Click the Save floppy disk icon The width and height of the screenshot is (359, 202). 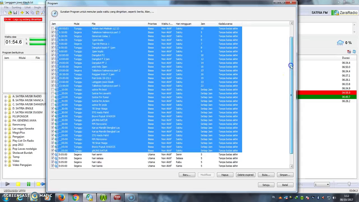[x=15, y=13]
